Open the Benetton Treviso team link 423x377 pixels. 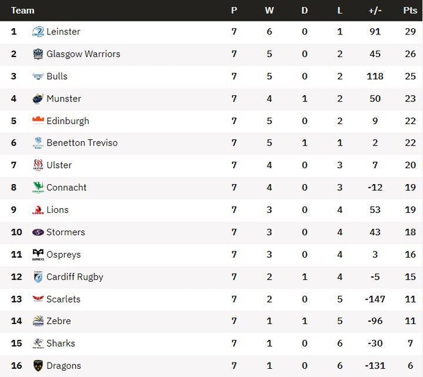pyautogui.click(x=82, y=143)
